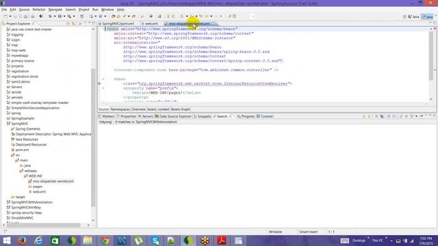Open dropdown arrow next to External Tools
Screen dimensions: 438x246
tap(74, 16)
